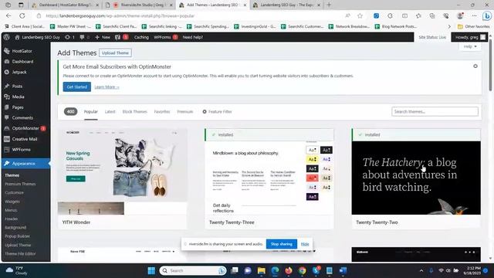Click the Windows taskbar Search box
Screen dimensions: 494x278
[193, 270]
